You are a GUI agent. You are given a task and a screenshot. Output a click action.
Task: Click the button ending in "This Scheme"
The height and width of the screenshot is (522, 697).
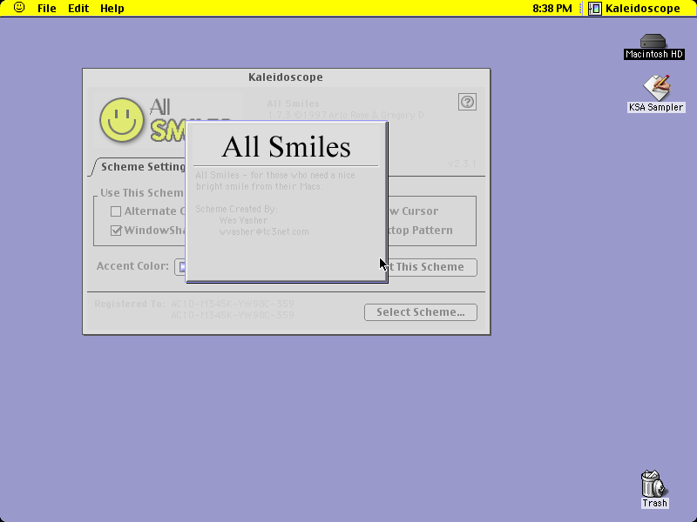(x=432, y=267)
